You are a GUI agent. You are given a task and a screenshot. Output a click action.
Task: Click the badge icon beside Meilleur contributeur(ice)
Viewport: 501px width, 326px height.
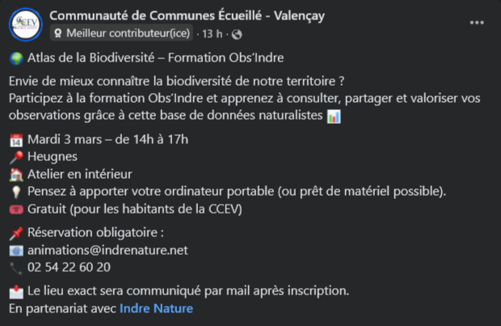click(x=58, y=34)
